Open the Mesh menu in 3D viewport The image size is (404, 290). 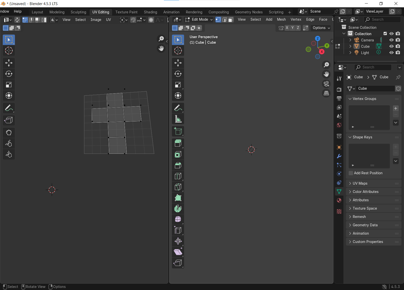click(x=281, y=19)
